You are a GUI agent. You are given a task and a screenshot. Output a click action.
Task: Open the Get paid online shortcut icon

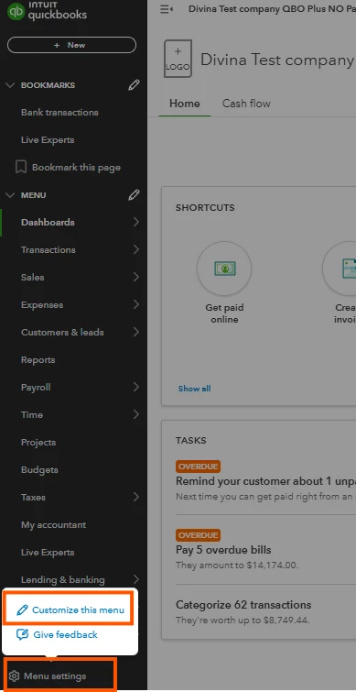[x=224, y=269]
